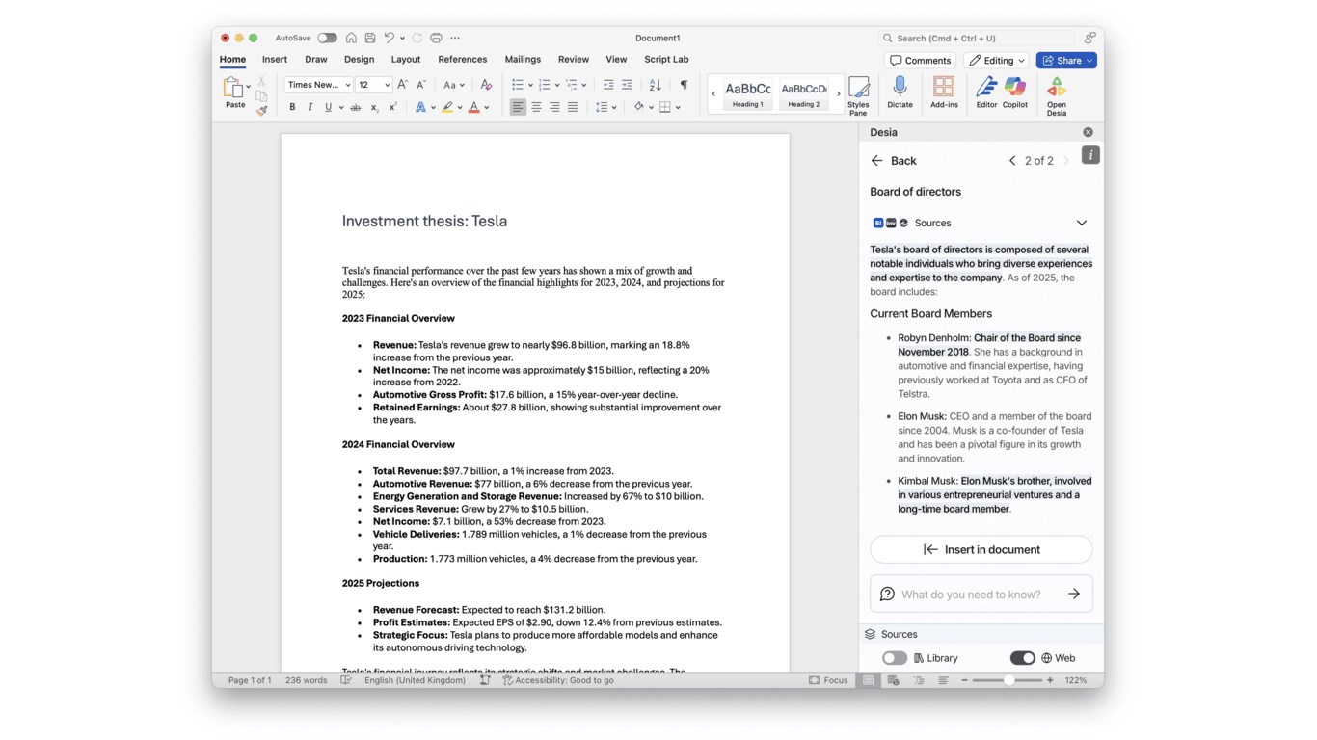Enable the Library source toggle

point(894,658)
